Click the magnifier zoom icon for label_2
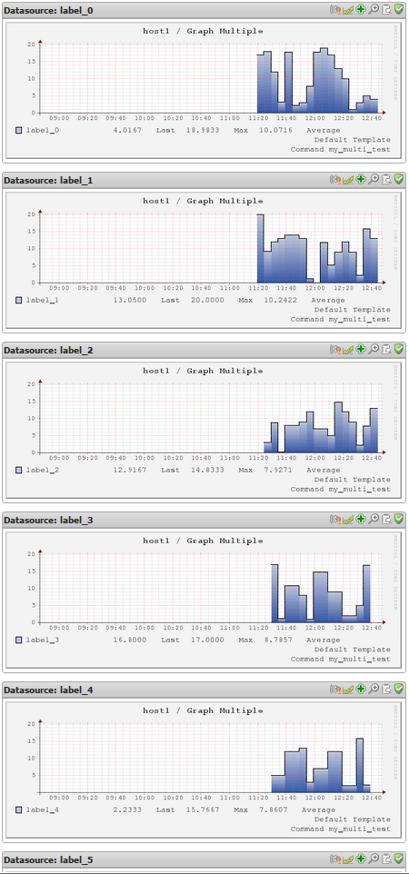 tap(374, 350)
